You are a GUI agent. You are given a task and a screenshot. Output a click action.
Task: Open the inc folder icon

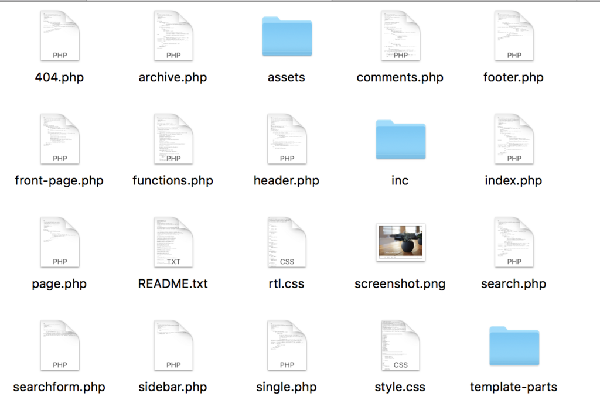(x=401, y=139)
